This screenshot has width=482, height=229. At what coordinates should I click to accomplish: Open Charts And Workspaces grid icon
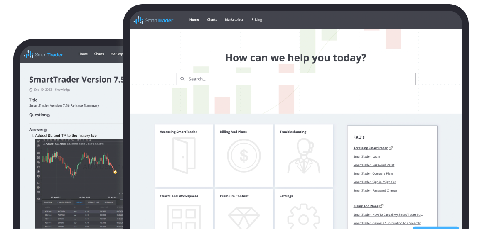184,218
